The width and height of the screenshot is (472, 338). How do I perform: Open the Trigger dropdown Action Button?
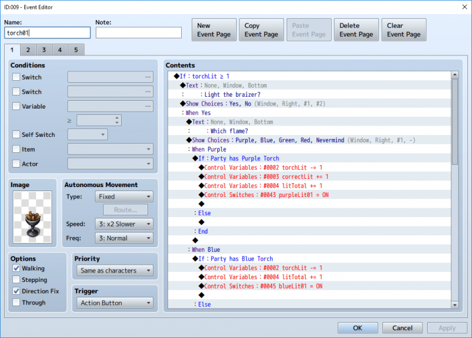coord(114,303)
